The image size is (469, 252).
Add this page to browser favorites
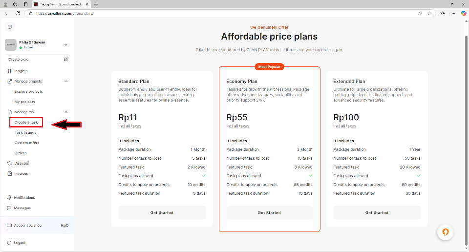click(429, 13)
